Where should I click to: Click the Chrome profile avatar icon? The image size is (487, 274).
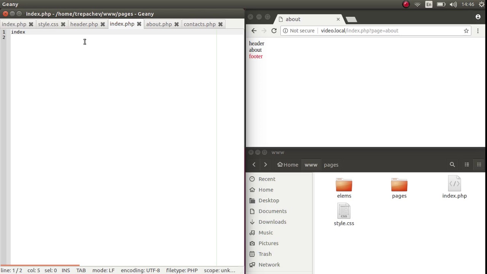point(478,17)
